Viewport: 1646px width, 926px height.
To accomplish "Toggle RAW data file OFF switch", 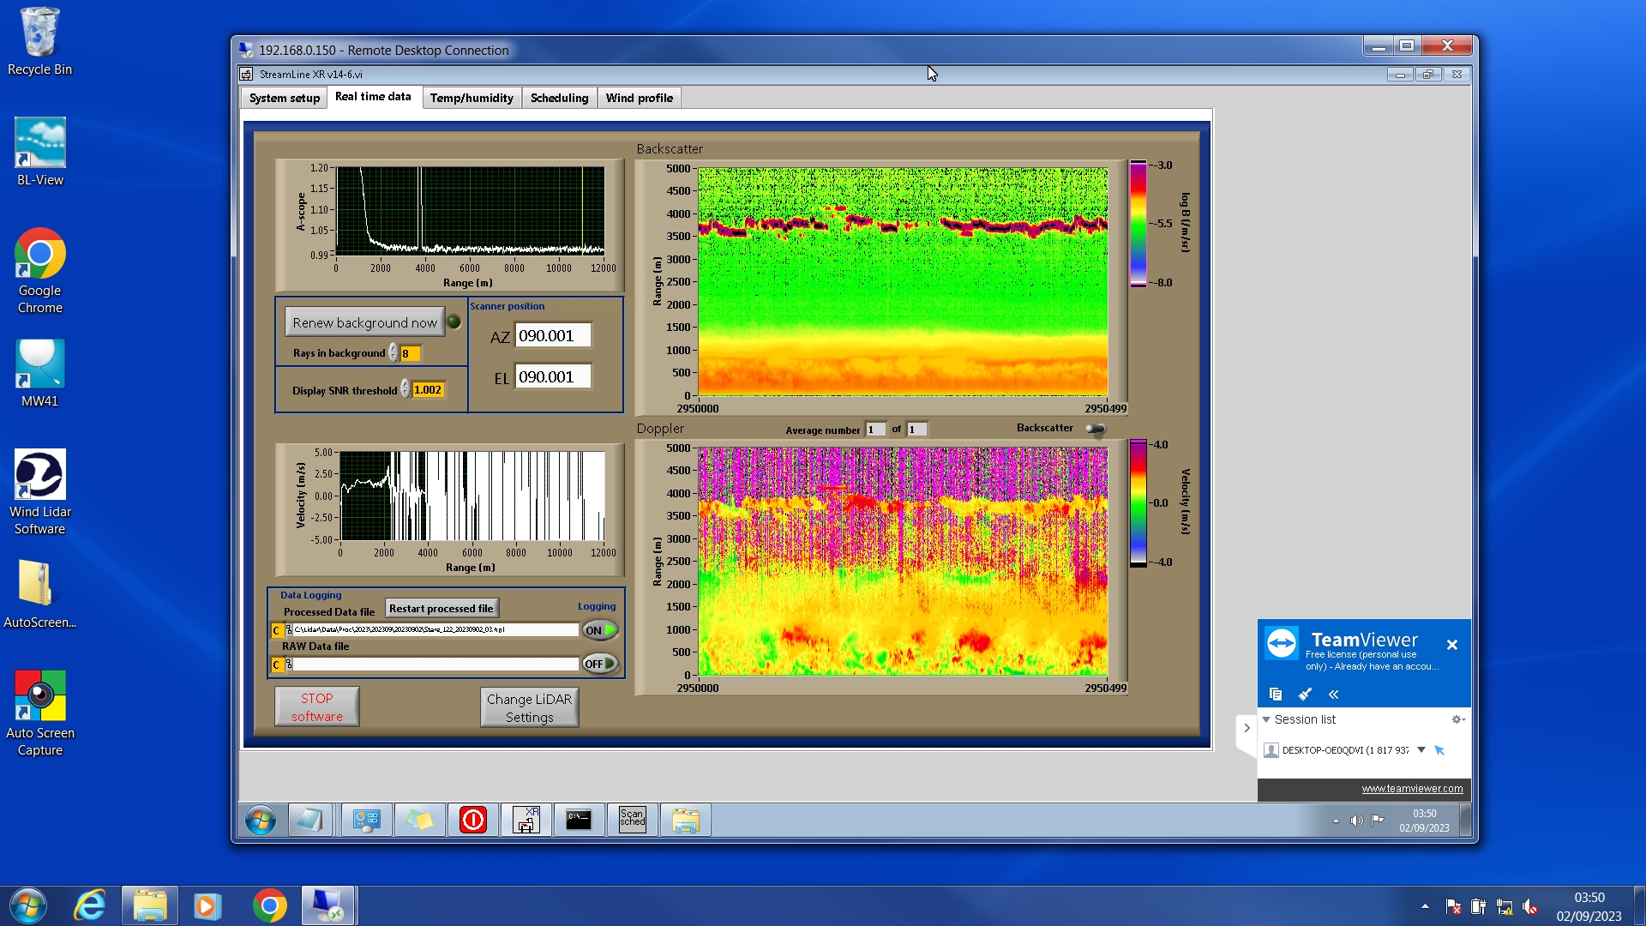I will tap(600, 664).
